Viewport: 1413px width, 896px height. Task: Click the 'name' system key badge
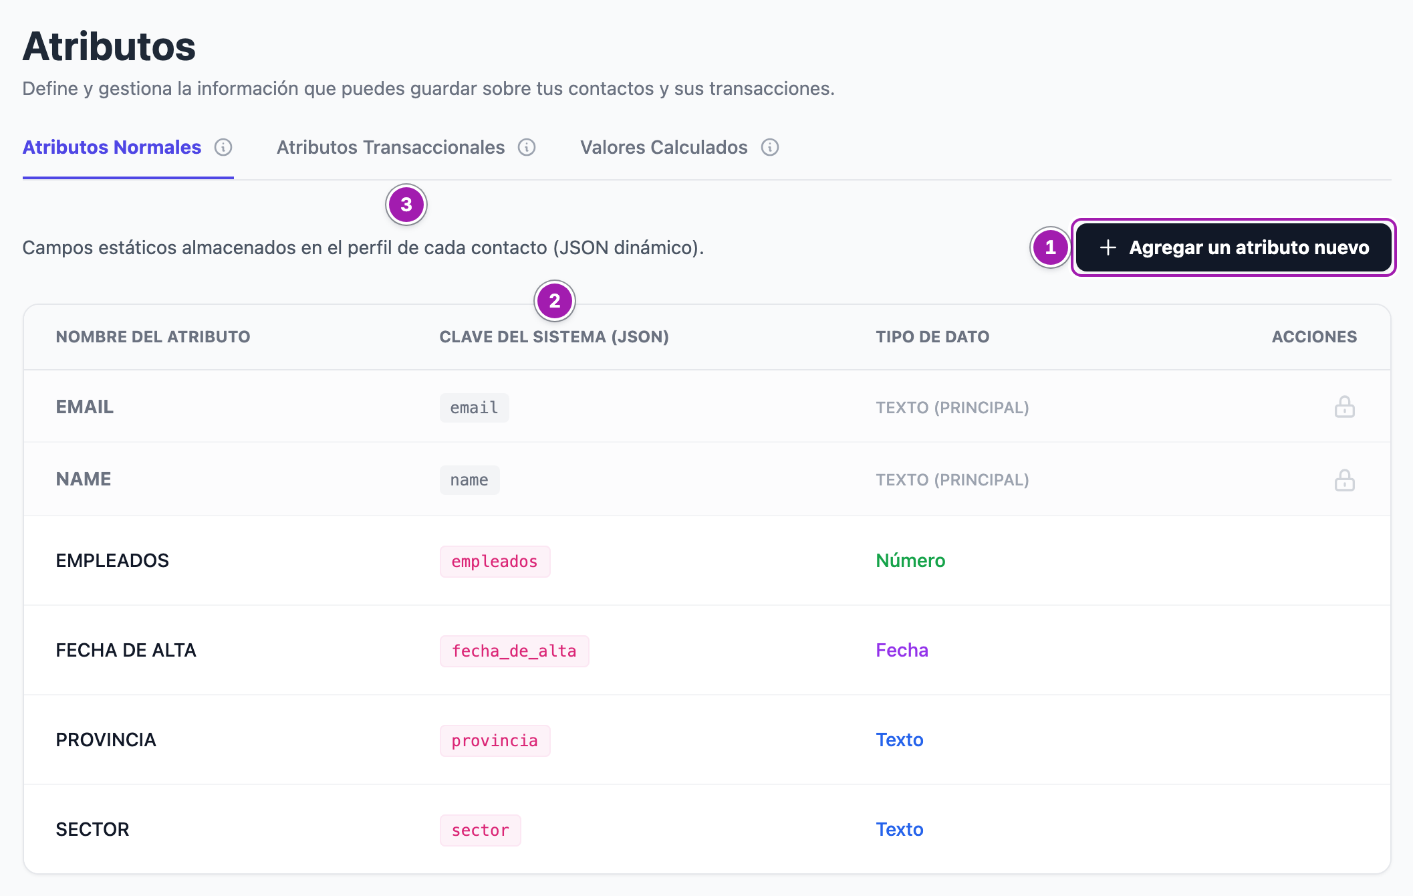click(x=469, y=479)
